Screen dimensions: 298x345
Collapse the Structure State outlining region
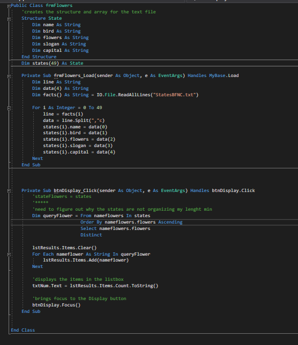pyautogui.click(x=9, y=19)
